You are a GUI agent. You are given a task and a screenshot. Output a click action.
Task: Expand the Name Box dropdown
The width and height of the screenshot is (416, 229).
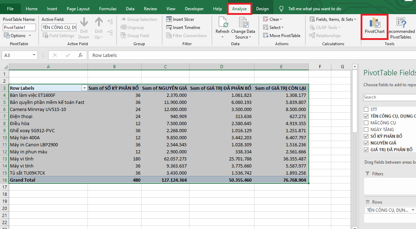[x=34, y=55]
